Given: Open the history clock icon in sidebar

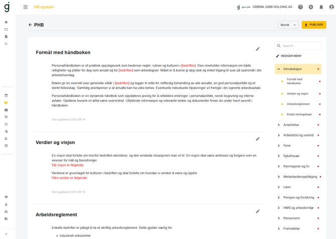Looking at the screenshot, I should (x=6, y=124).
